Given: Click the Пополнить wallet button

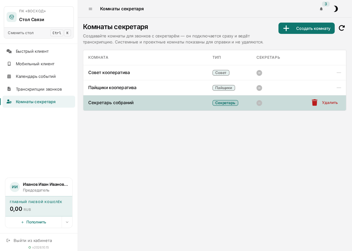Looking at the screenshot, I should pyautogui.click(x=33, y=222).
